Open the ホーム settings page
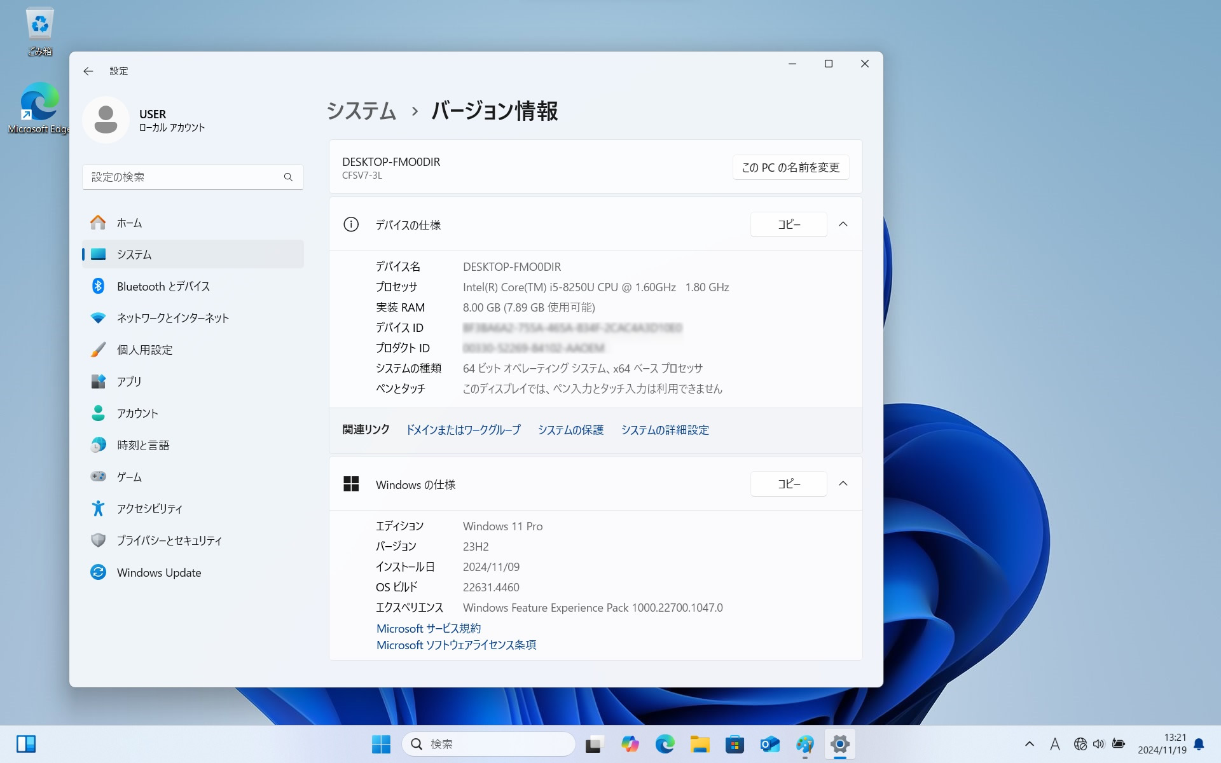Viewport: 1221px width, 763px height. click(x=193, y=223)
